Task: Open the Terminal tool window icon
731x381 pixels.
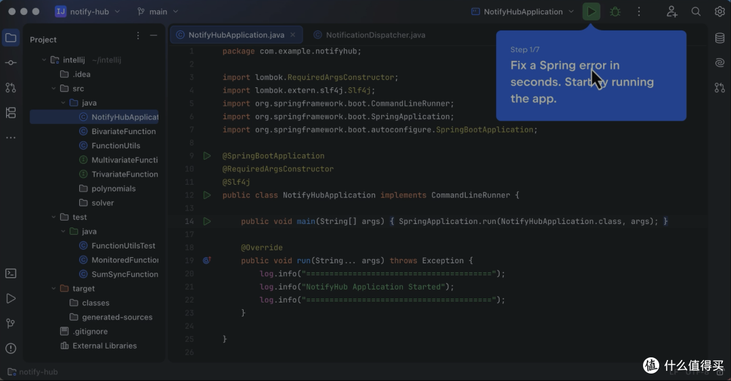Action: 11,273
